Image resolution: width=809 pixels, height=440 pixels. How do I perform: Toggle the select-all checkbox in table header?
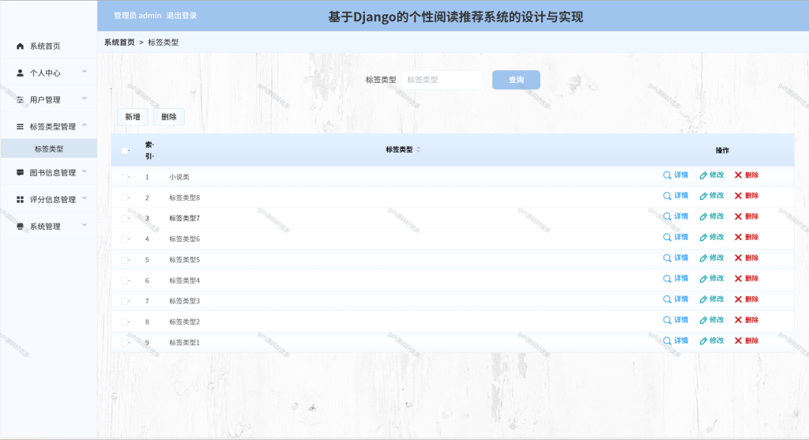pos(124,151)
